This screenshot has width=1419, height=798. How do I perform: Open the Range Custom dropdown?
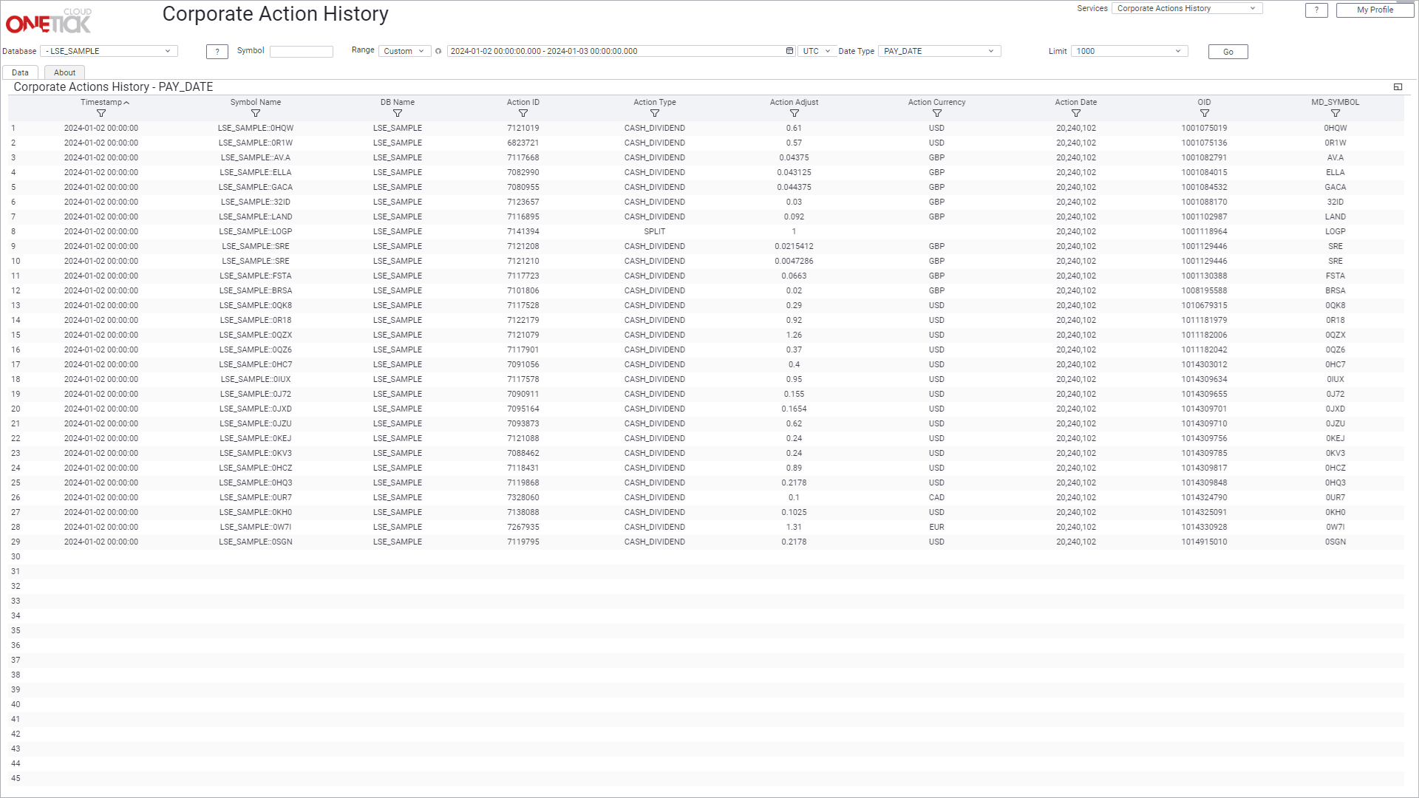(404, 51)
